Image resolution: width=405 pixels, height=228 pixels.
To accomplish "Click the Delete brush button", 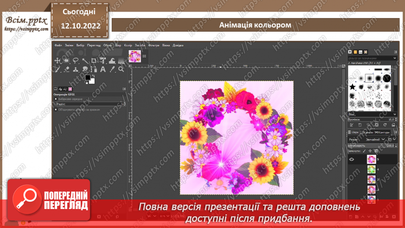I will click(x=376, y=125).
